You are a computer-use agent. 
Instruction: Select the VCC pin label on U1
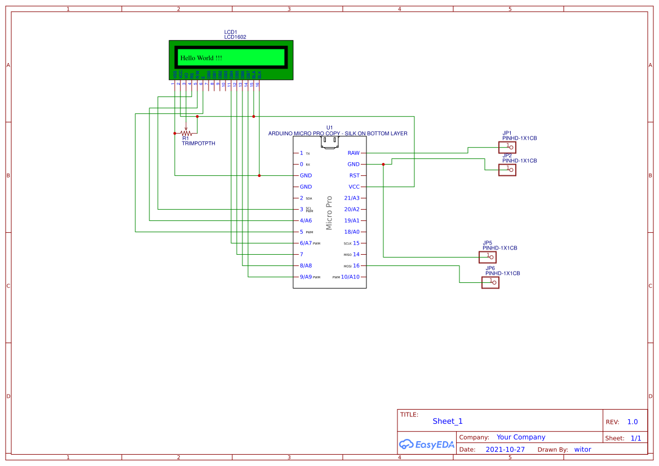(353, 187)
